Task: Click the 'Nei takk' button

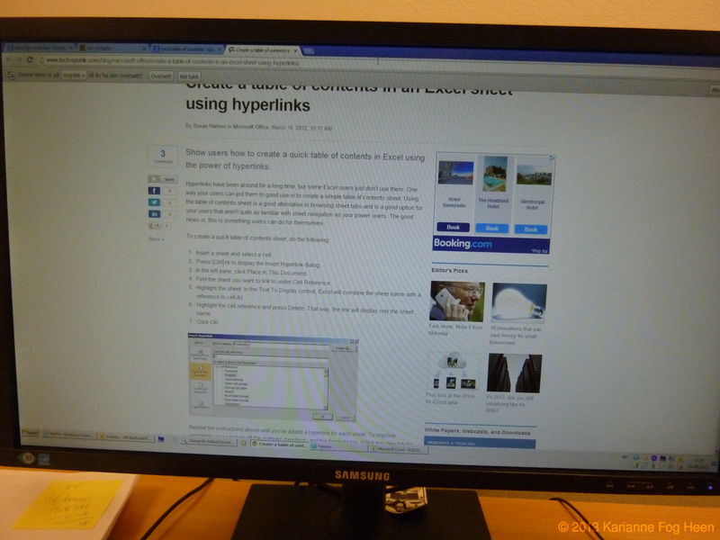Action: [x=189, y=76]
